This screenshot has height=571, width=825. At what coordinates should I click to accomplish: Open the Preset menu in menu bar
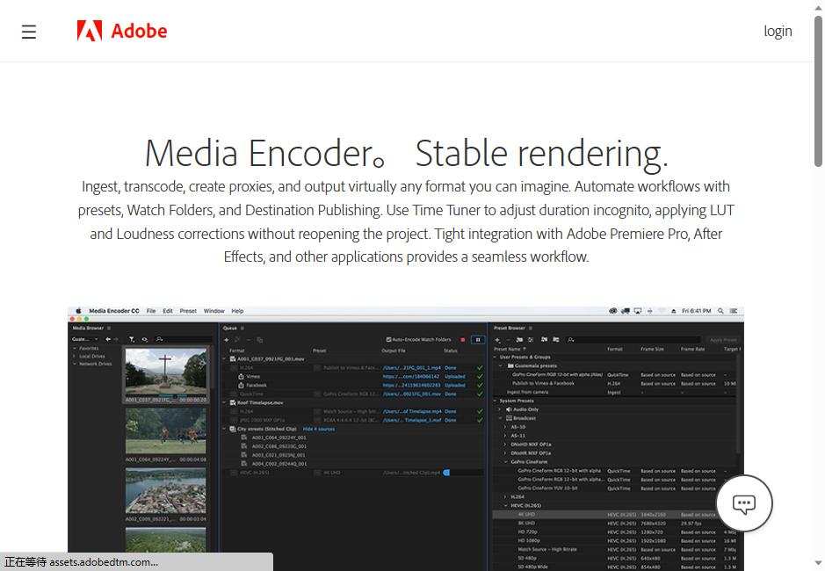(188, 311)
